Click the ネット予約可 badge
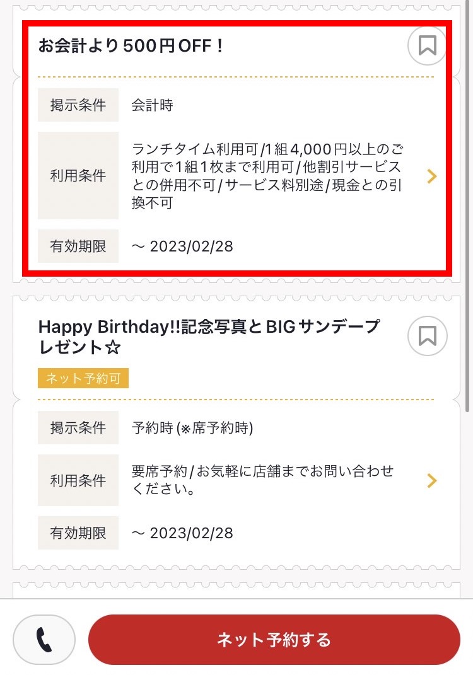 point(83,378)
